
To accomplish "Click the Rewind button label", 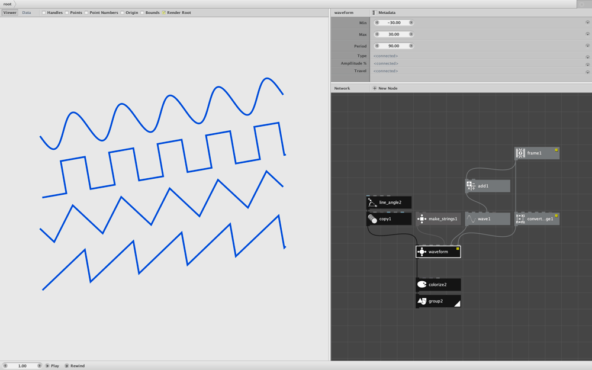I will pos(78,366).
